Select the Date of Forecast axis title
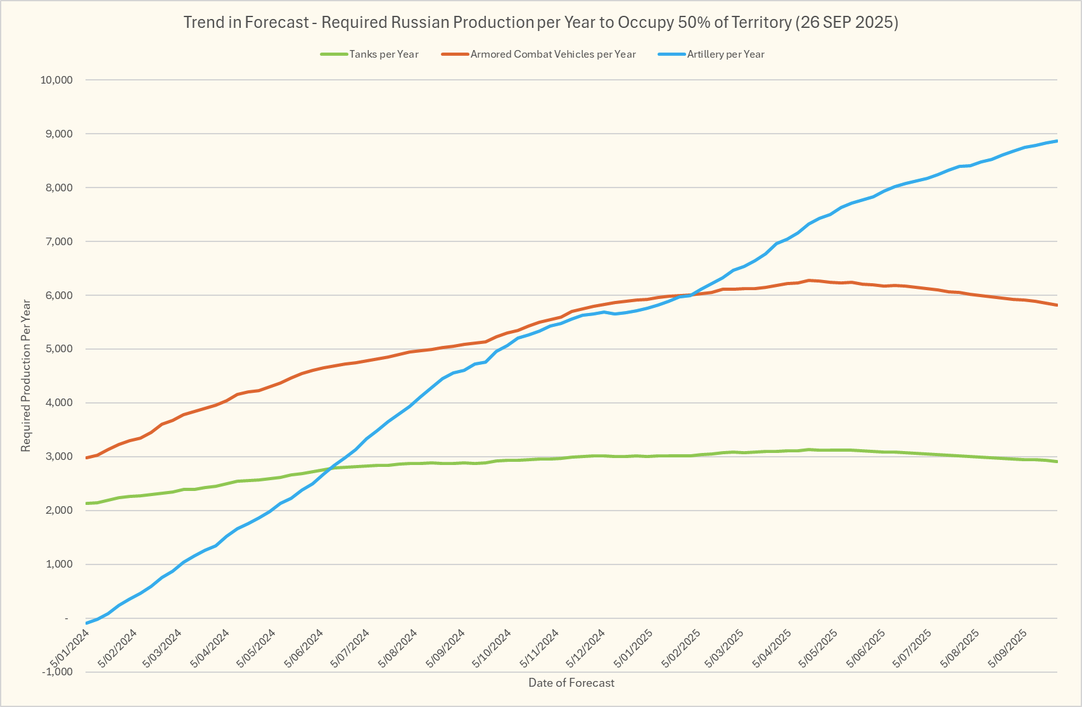Screen dimensions: 1082x707 click(571, 683)
